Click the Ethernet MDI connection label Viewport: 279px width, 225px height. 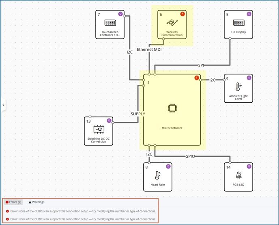click(150, 49)
